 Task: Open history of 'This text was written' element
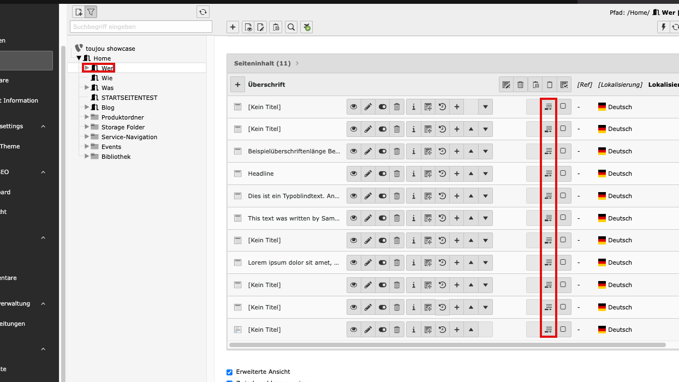[442, 218]
